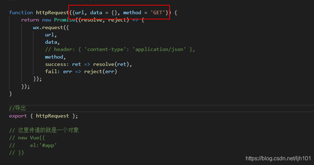
Task: Click the '//导出' comment line
Action: coord(17,108)
